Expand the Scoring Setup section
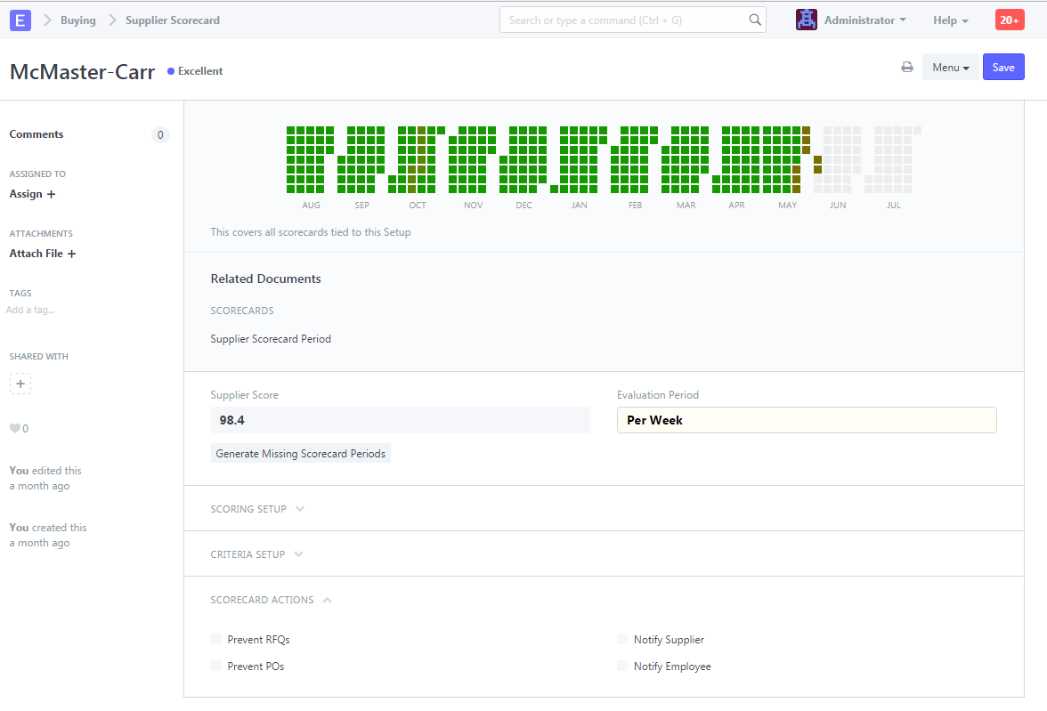This screenshot has width=1047, height=711. coord(256,509)
